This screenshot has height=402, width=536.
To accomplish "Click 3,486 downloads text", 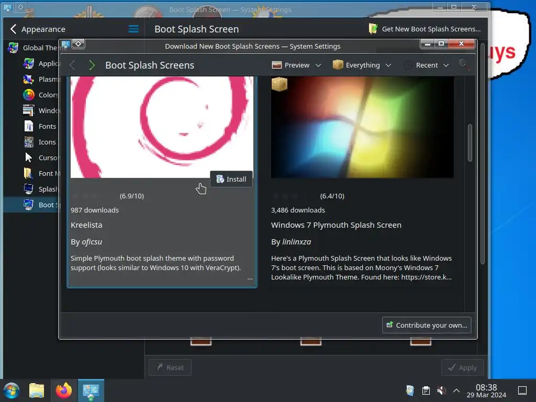I will pos(298,210).
